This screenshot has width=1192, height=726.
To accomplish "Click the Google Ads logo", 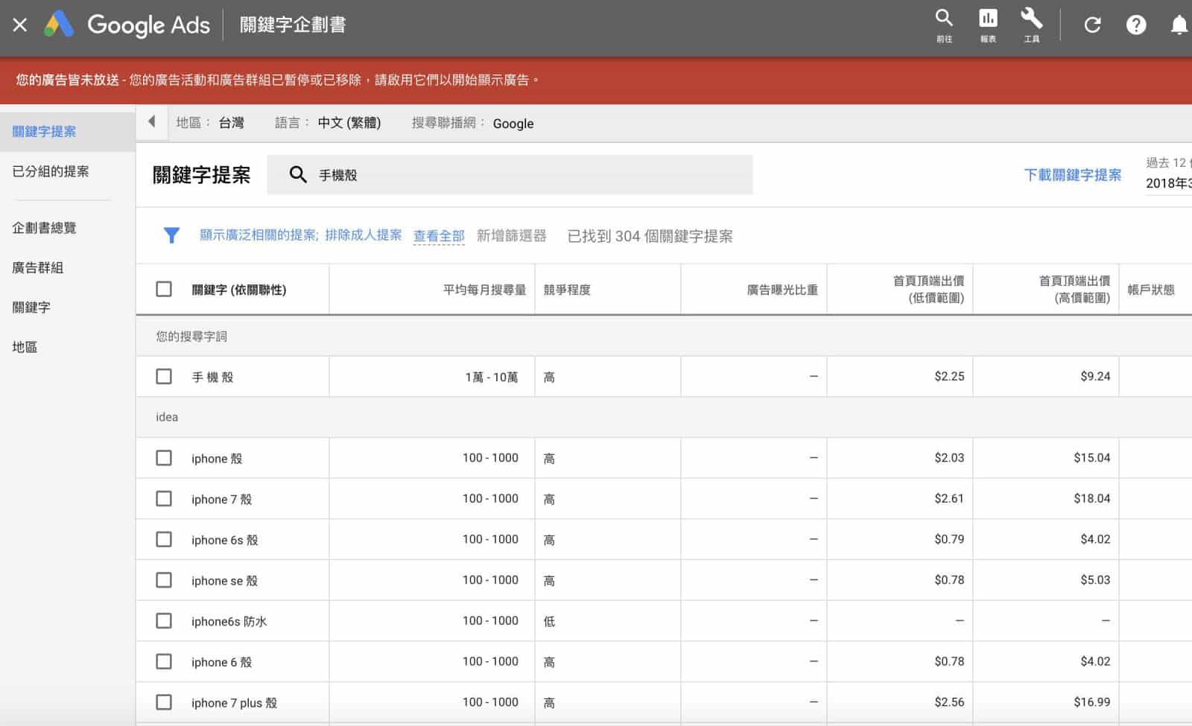I will tap(127, 25).
